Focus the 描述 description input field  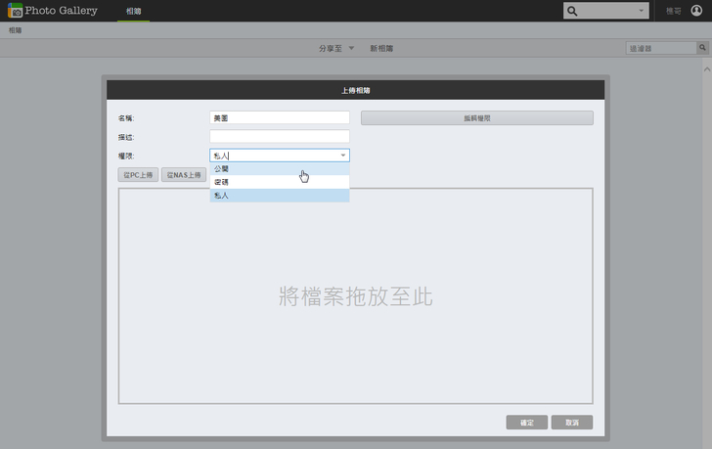(280, 136)
